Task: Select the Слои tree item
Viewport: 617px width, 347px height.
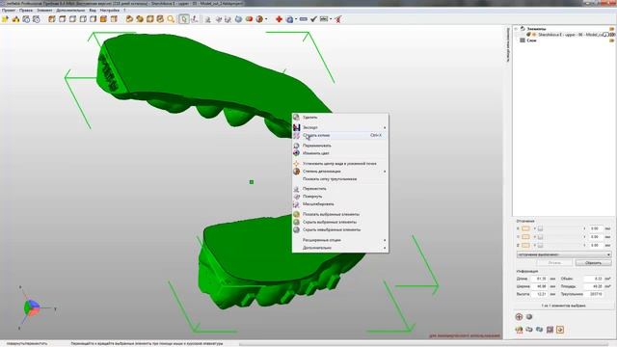Action: (x=531, y=40)
